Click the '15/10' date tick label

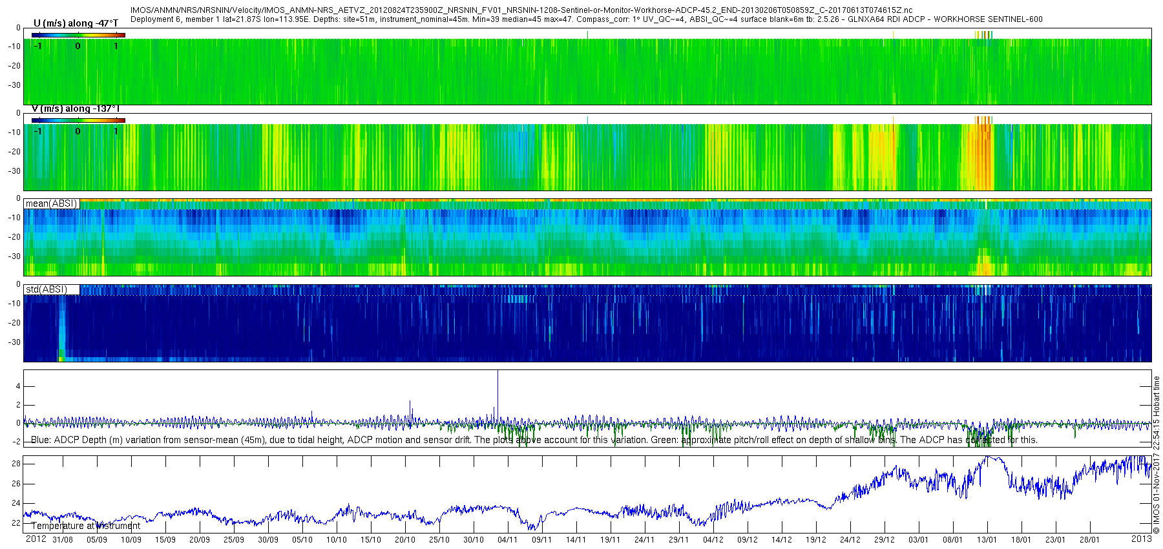[x=371, y=539]
